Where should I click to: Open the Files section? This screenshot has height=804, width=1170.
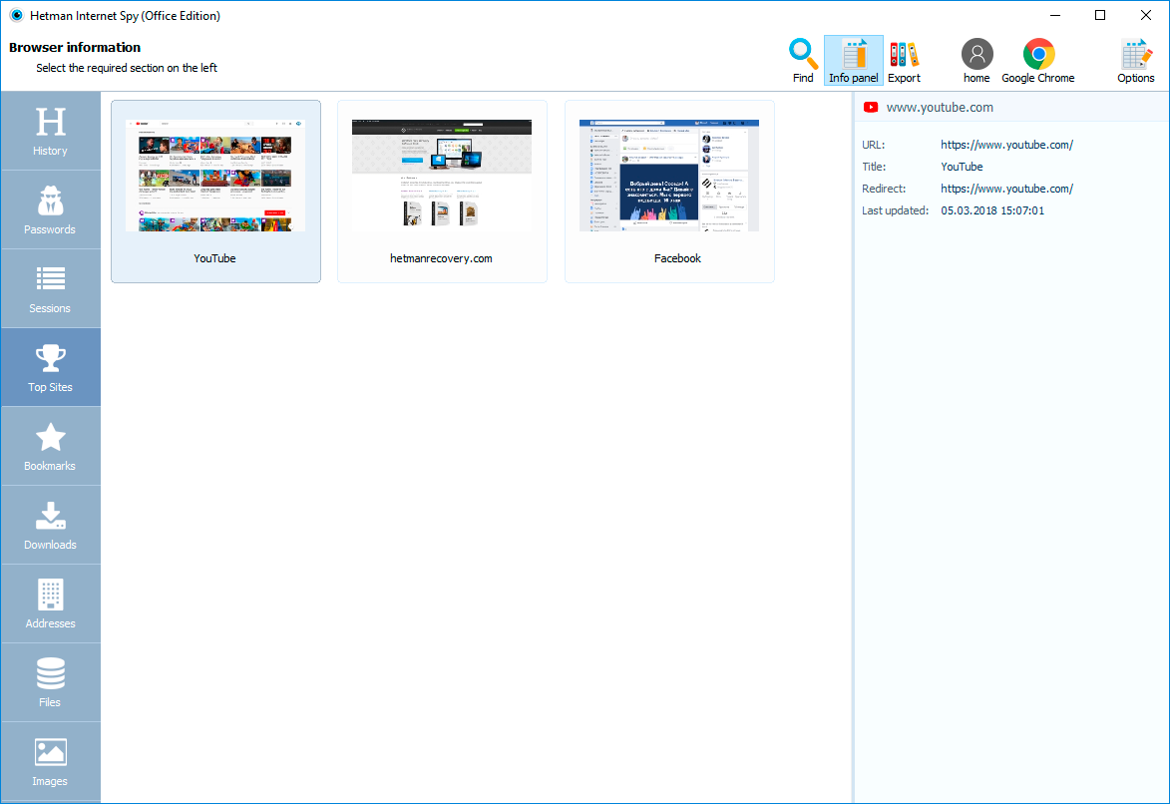(50, 682)
